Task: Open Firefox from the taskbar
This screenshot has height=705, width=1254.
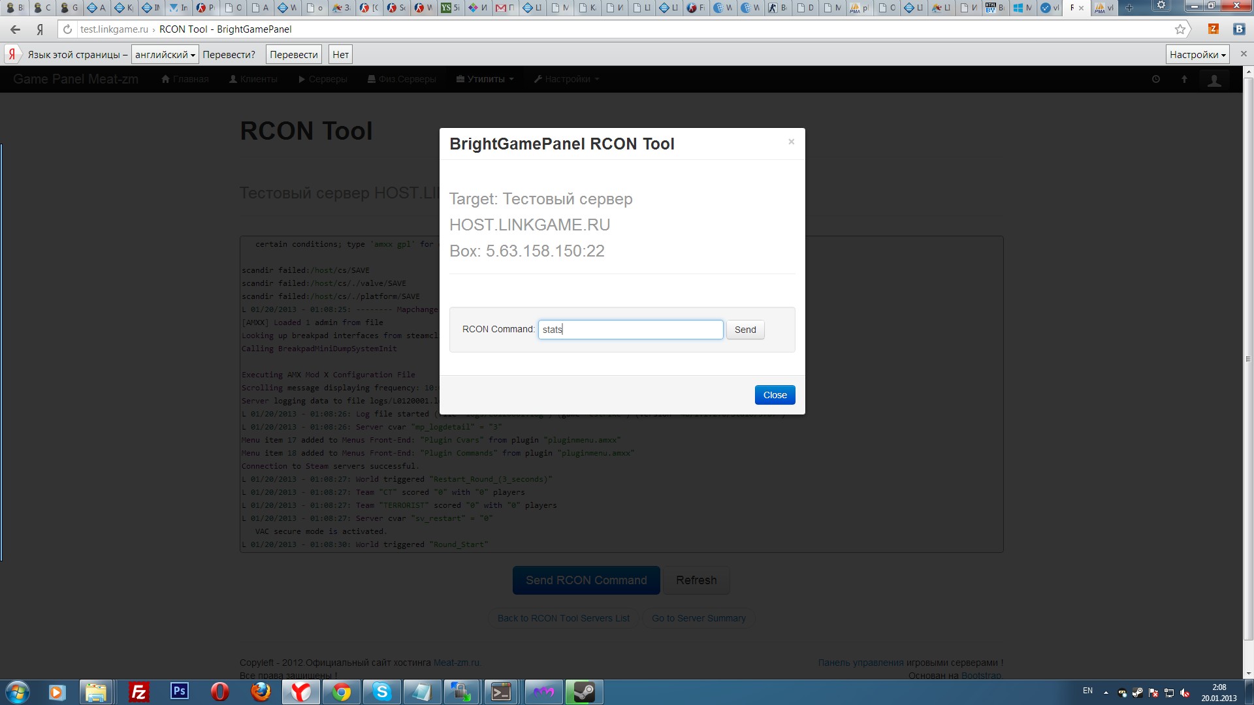Action: click(261, 692)
